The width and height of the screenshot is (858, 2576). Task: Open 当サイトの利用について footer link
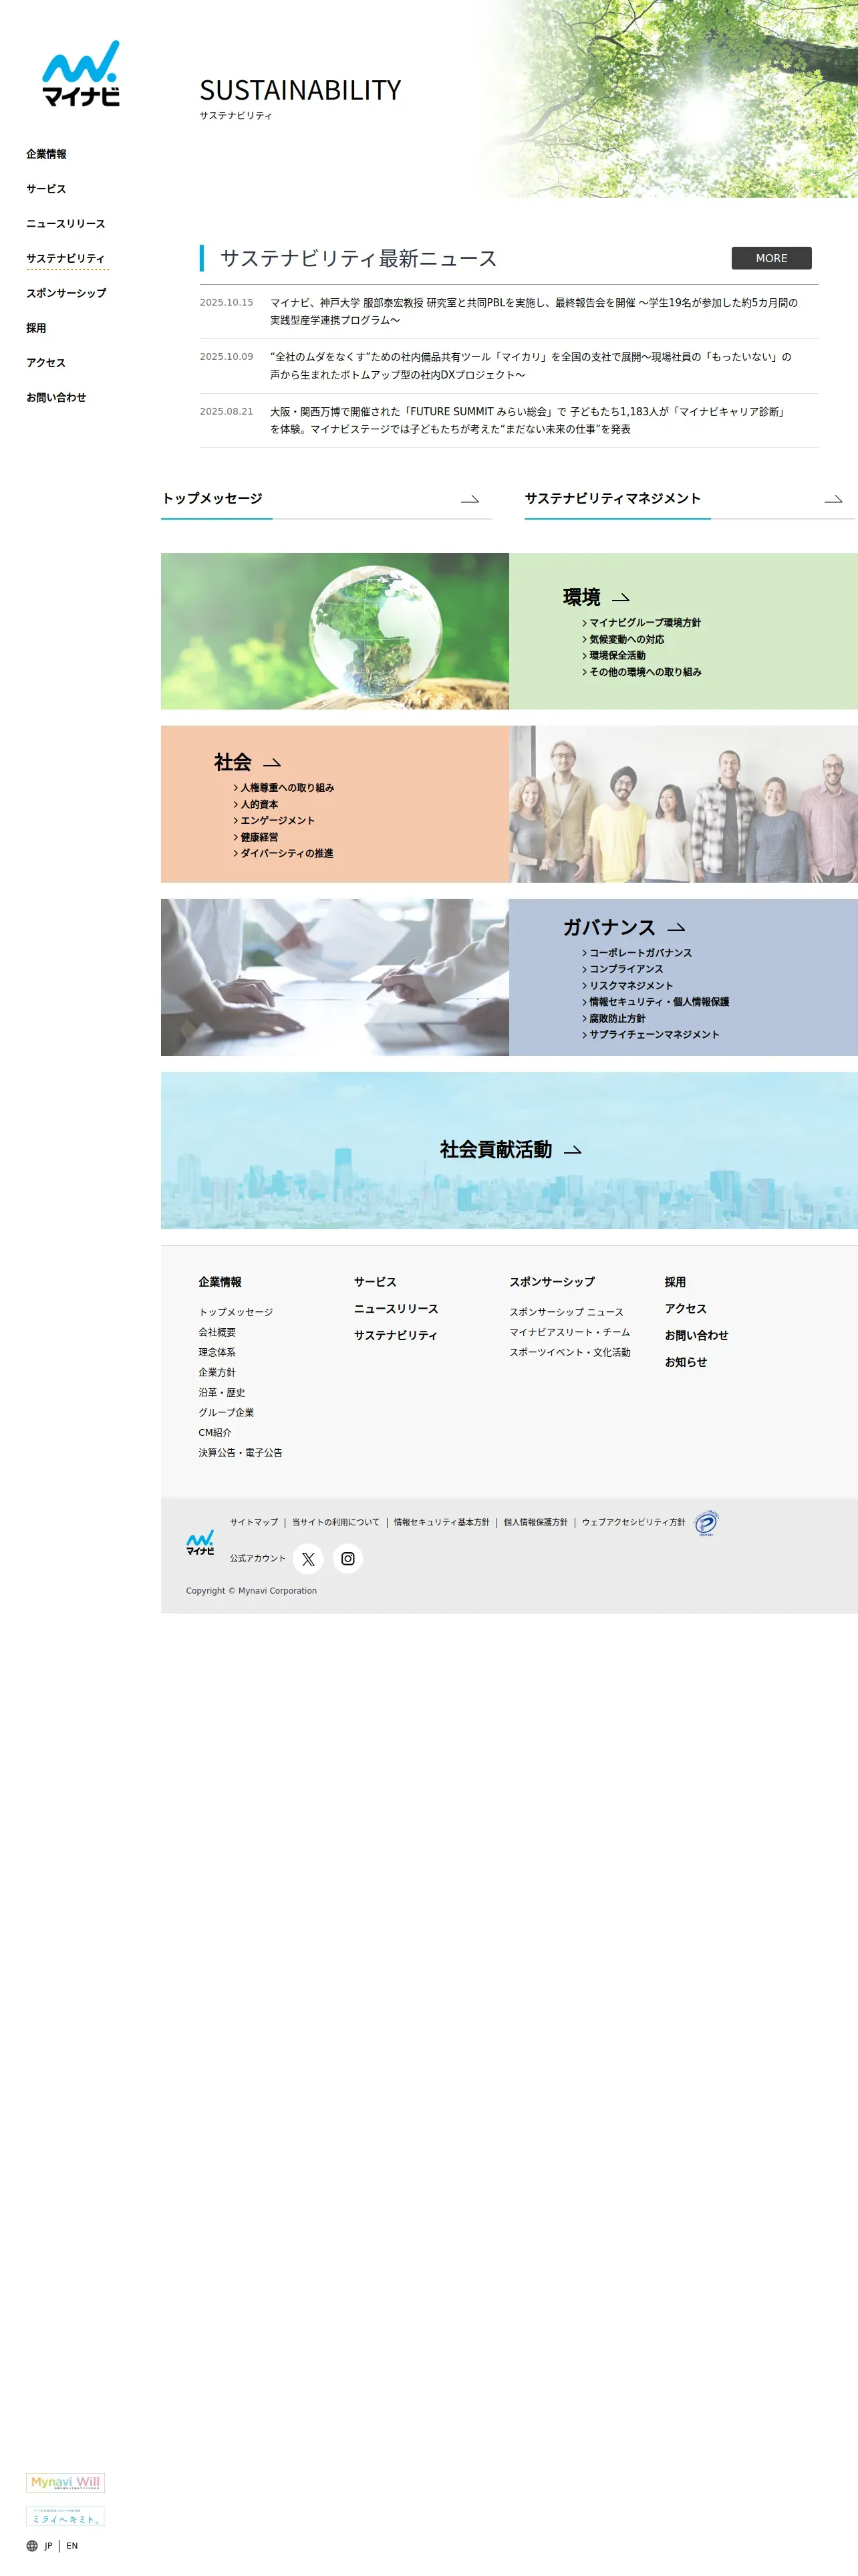click(x=335, y=1523)
